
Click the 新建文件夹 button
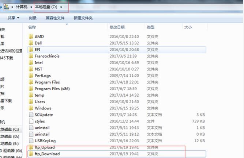83,18
